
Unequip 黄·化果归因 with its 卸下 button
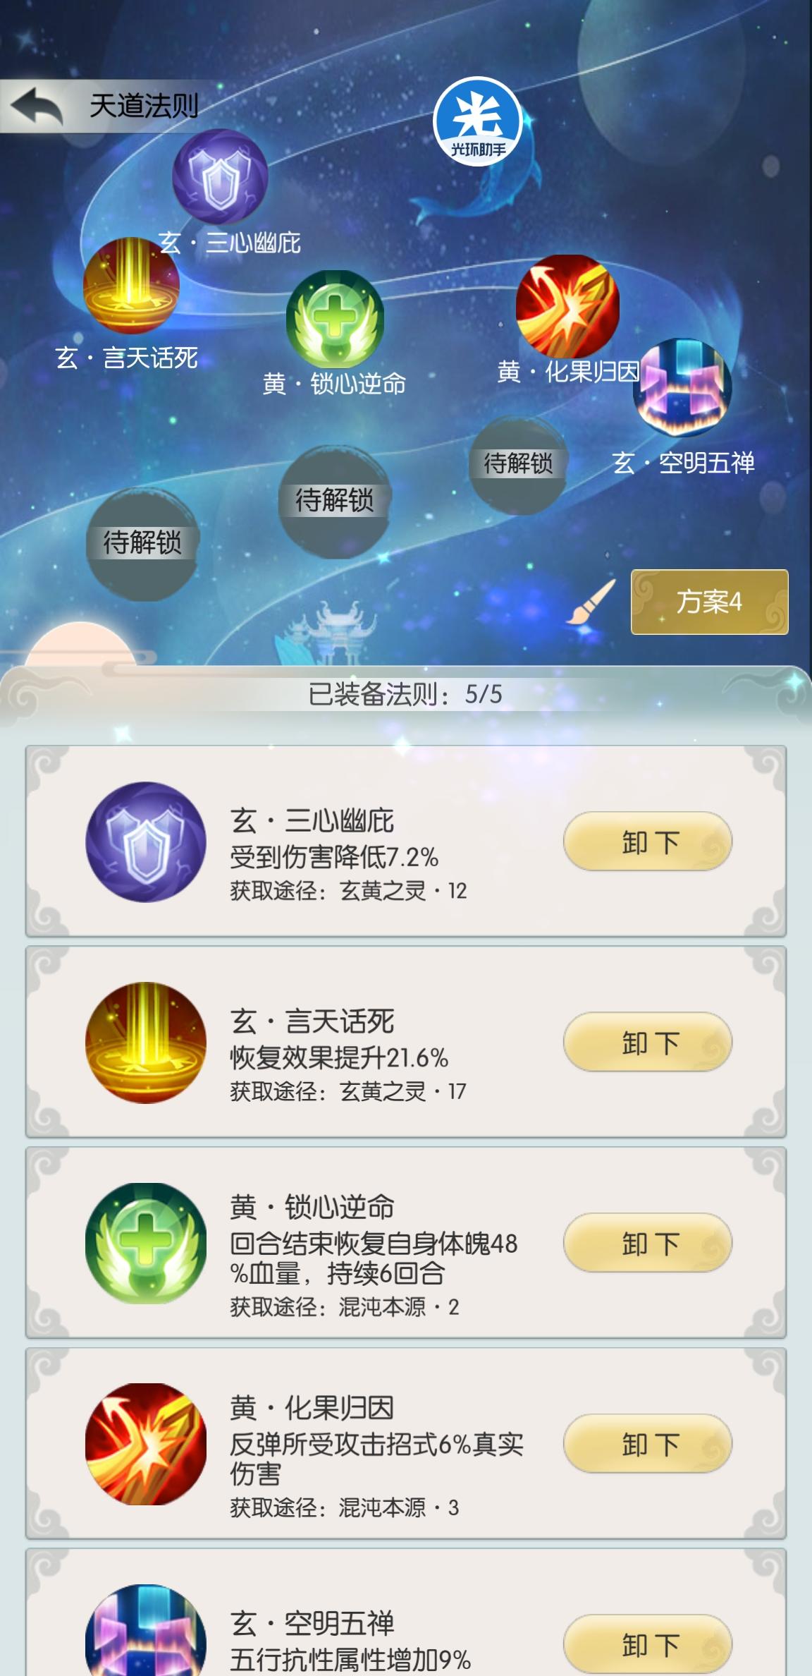click(x=648, y=1443)
